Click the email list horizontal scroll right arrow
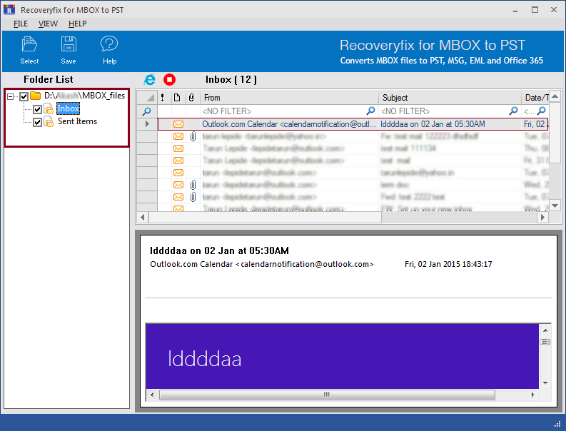The width and height of the screenshot is (566, 431). [542, 218]
